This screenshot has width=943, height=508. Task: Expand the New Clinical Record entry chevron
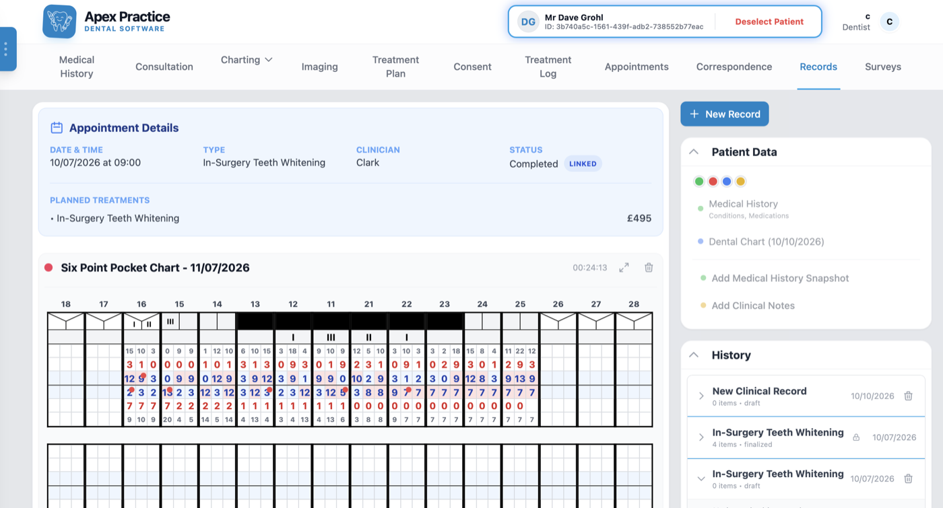tap(701, 396)
